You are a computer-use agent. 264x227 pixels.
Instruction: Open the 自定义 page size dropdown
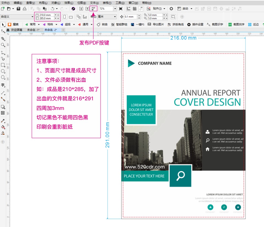coord(32,17)
